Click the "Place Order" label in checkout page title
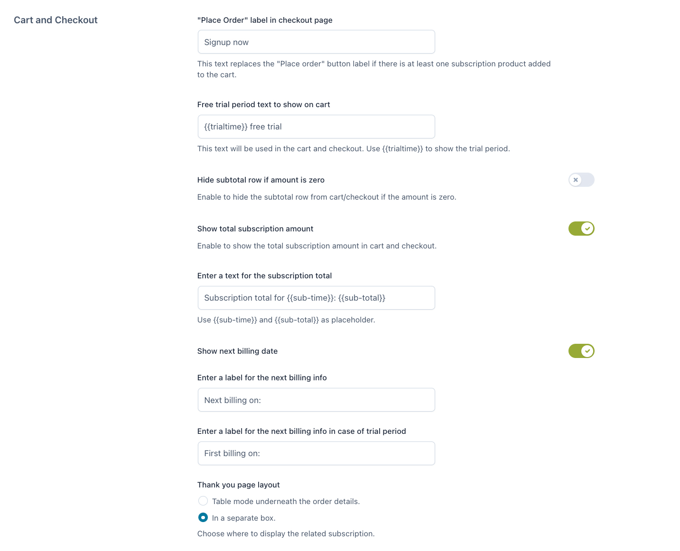 (265, 20)
